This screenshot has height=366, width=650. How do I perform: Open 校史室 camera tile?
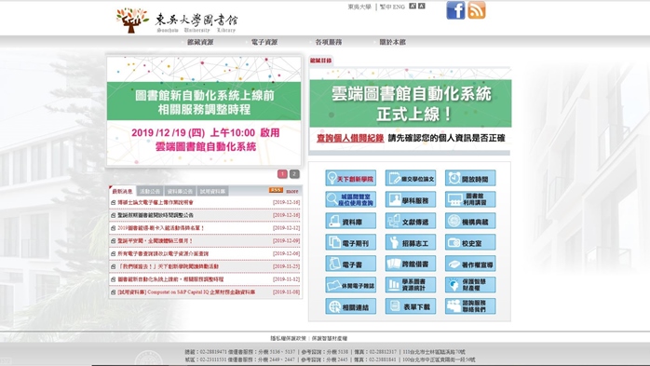[x=470, y=242]
